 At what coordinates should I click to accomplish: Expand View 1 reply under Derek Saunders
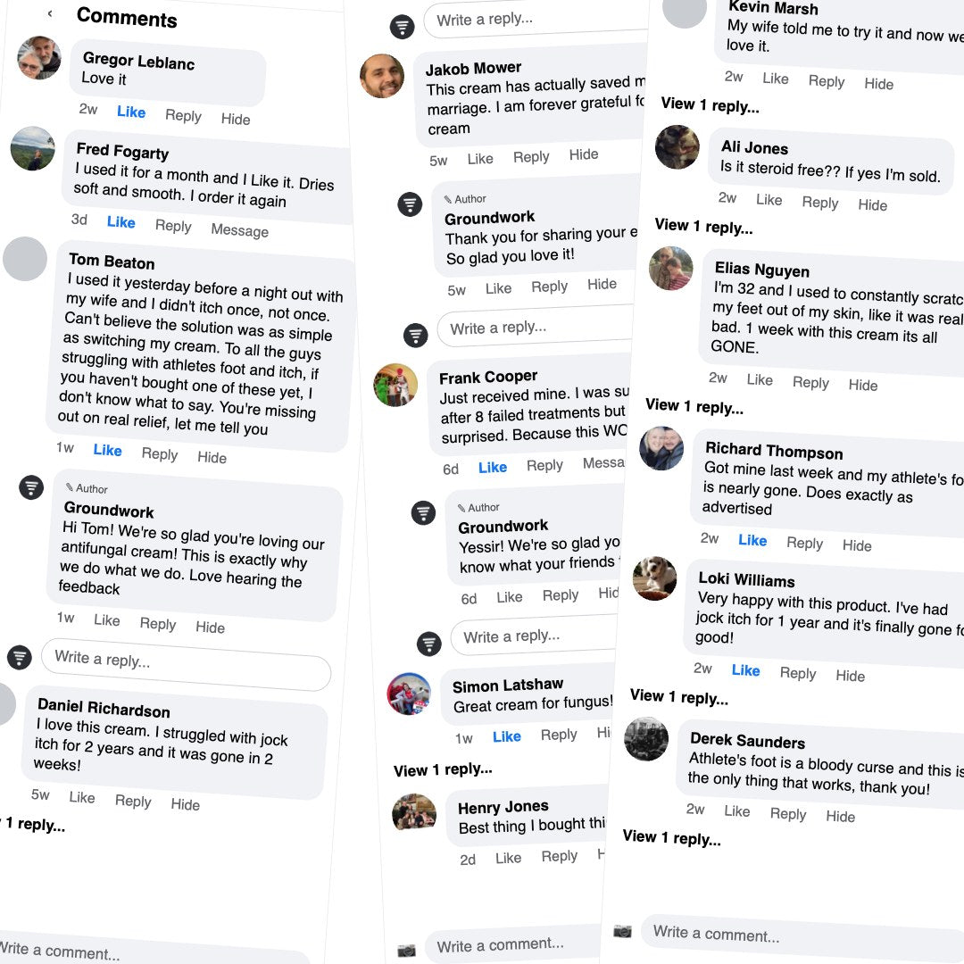pyautogui.click(x=671, y=837)
